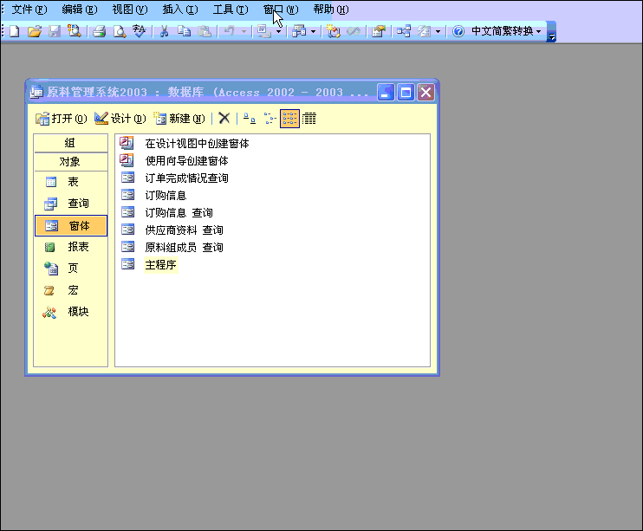Select 宏 in the objects list
This screenshot has width=643, height=531.
click(70, 290)
